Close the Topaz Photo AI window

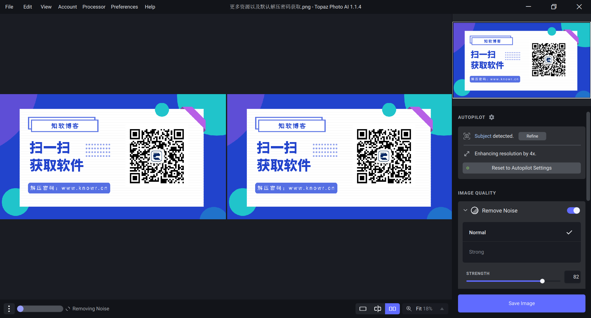[579, 7]
